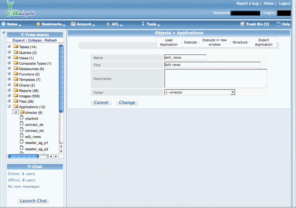This screenshot has height=208, width=296.
Task: Click the Trash Bin icon
Action: click(x=242, y=24)
